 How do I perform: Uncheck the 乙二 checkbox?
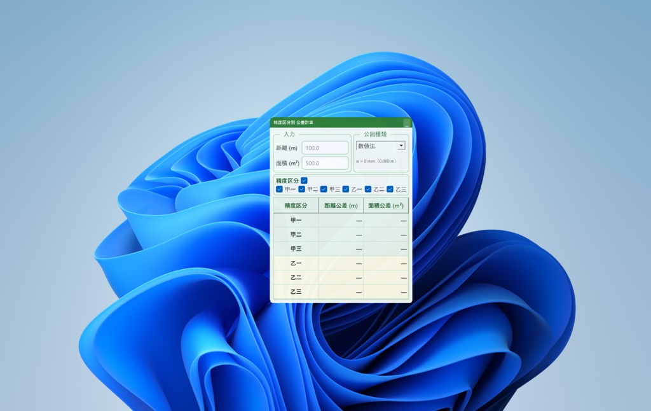368,189
